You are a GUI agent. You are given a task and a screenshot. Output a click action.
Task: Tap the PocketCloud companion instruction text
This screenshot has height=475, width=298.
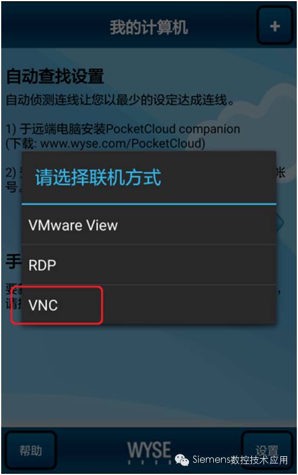click(x=123, y=129)
